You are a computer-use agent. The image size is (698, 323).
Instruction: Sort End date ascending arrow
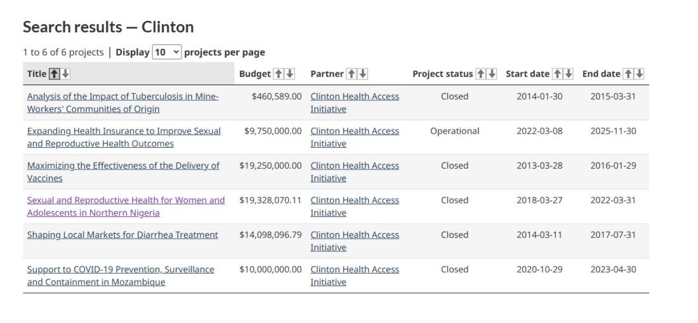pos(628,74)
